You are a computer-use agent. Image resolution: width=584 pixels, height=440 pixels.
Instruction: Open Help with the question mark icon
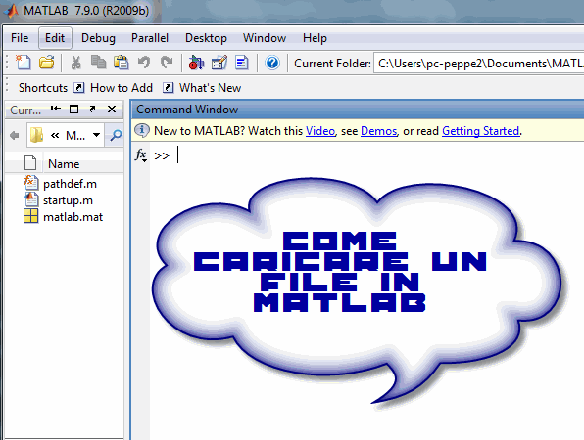(x=272, y=63)
